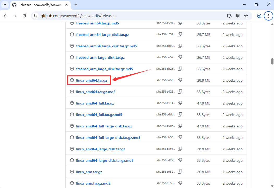Open the browser profile icon
Screen dimensions: 274x188
(259, 16)
